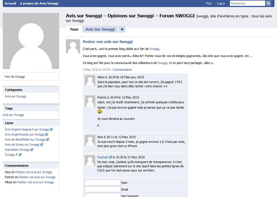Screen dimensions: 277x197
Task: Open Avis de BenefsNet sur Swoggi link
Action: (x=25, y=139)
